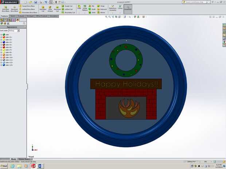Select the Wrap tool
This screenshot has height=169, width=226.
(101, 6)
